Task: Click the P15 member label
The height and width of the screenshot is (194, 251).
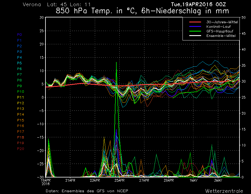Action: coord(20,120)
